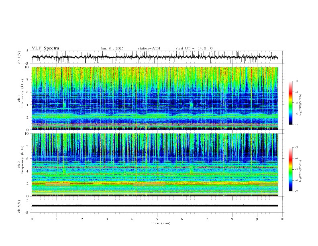Click the ch.3 voltage waveform trace

[155, 206]
